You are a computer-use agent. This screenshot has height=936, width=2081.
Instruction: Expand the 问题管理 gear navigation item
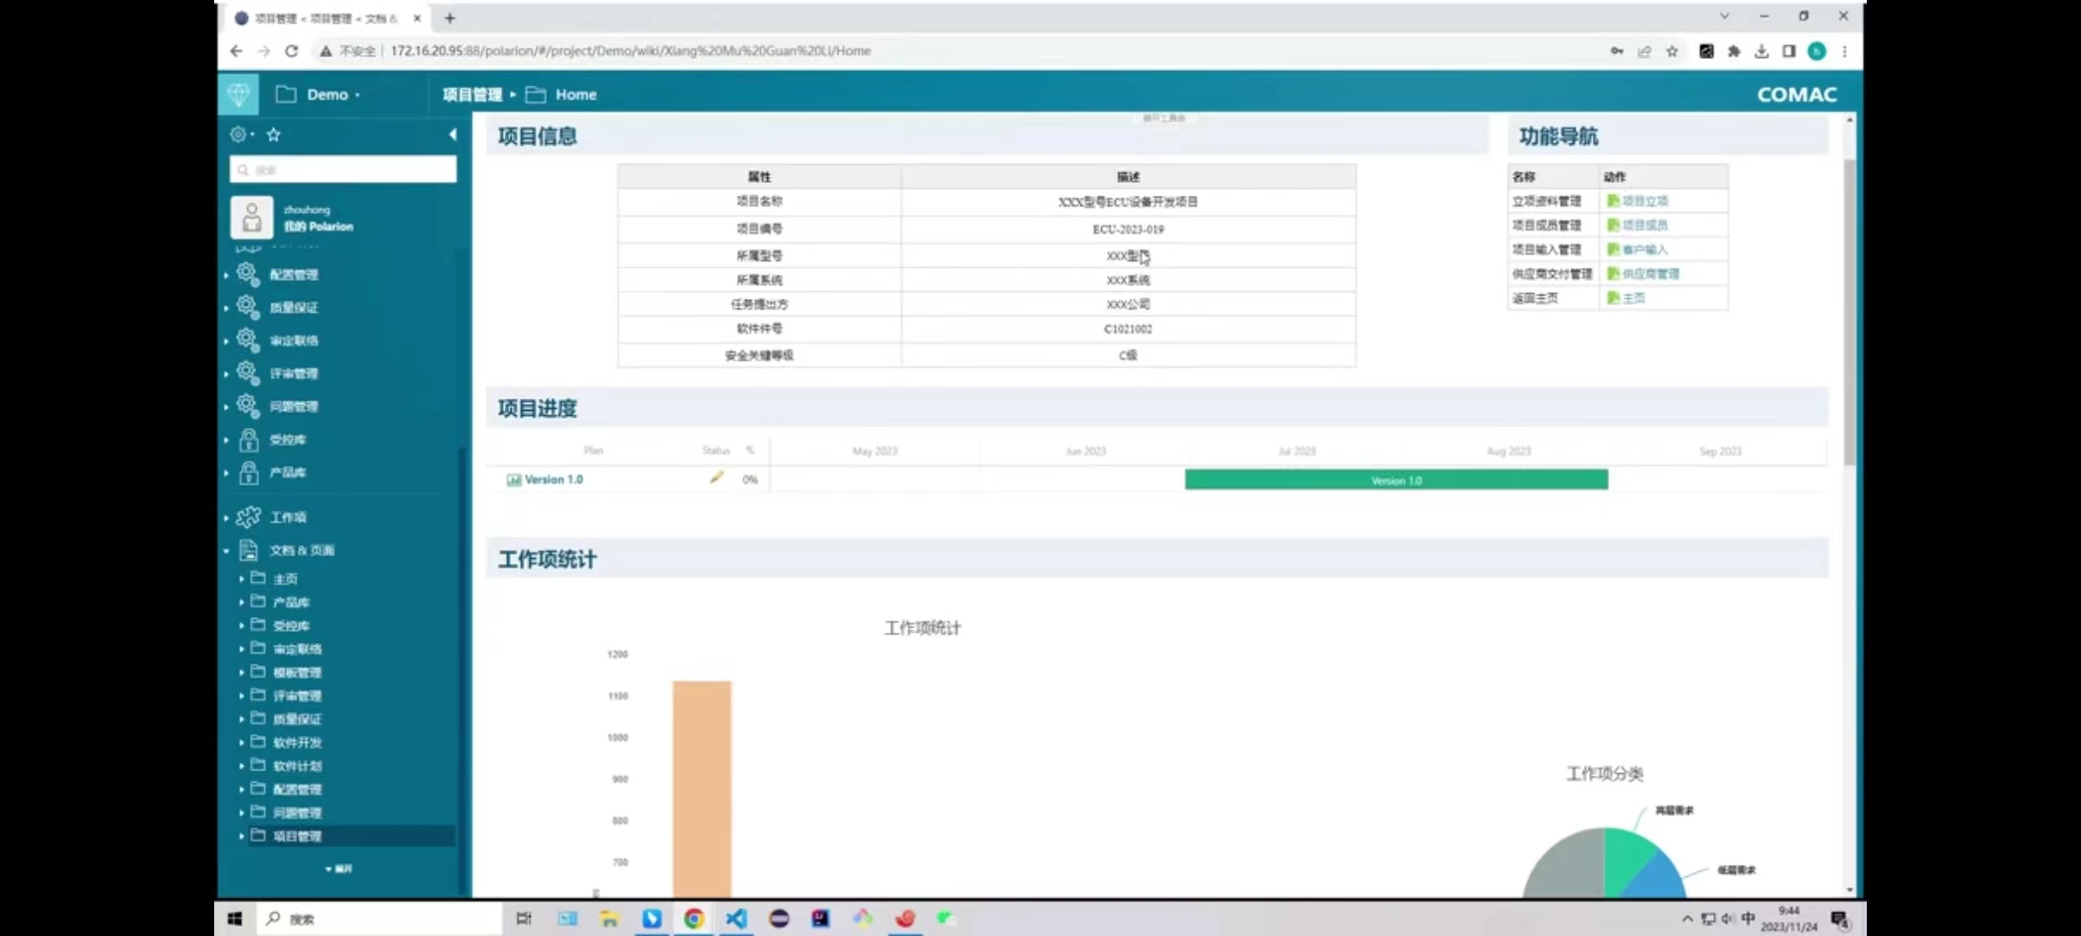point(226,406)
